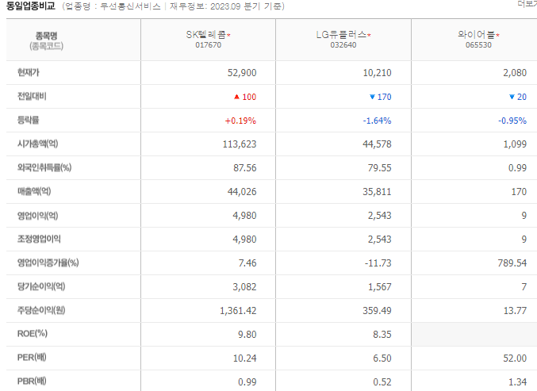Click operating profit growth -11.73
This screenshot has width=537, height=391.
click(378, 263)
